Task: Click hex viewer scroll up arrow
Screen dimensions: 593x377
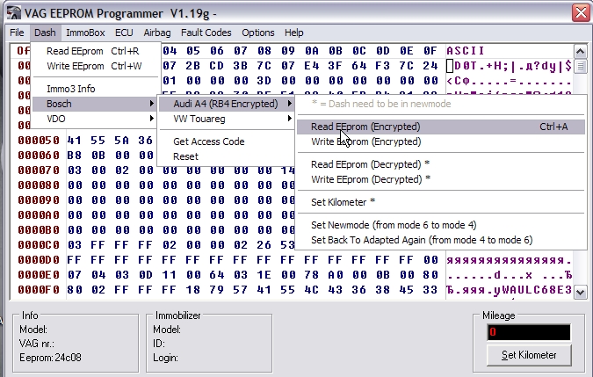Action: 580,52
